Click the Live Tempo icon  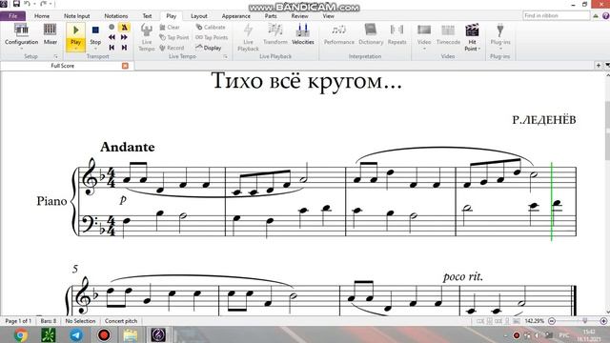[146, 36]
